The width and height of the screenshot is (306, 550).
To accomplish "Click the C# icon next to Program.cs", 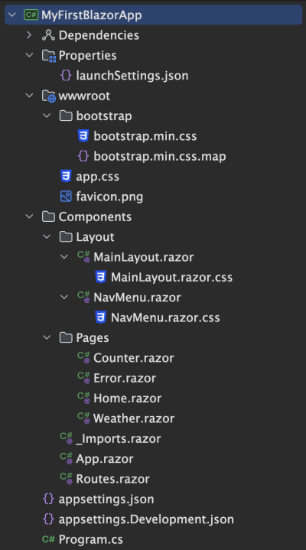I will (x=48, y=539).
